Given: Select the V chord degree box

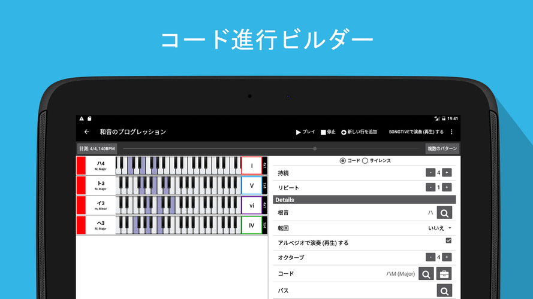Looking at the screenshot, I should tap(252, 185).
